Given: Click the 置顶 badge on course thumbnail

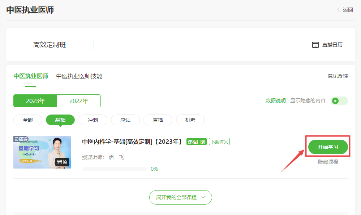Looking at the screenshot, I should [x=62, y=162].
